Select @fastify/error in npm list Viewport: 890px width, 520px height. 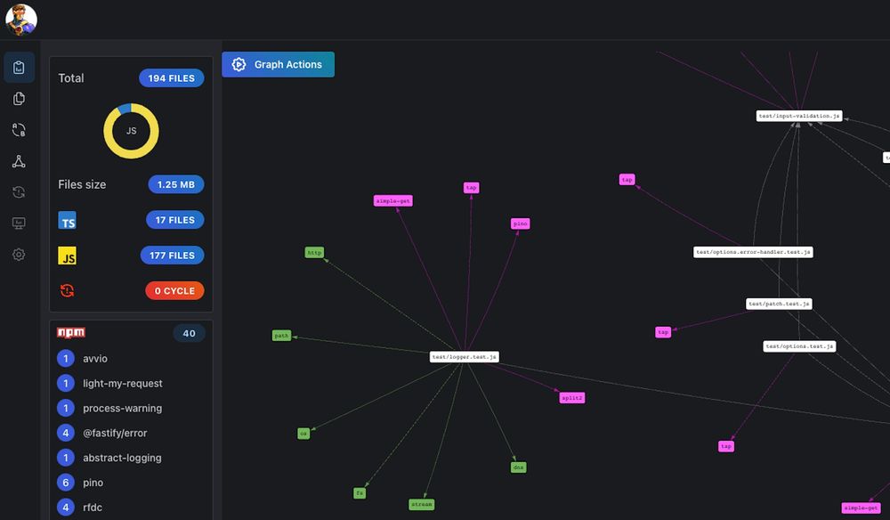click(x=115, y=433)
